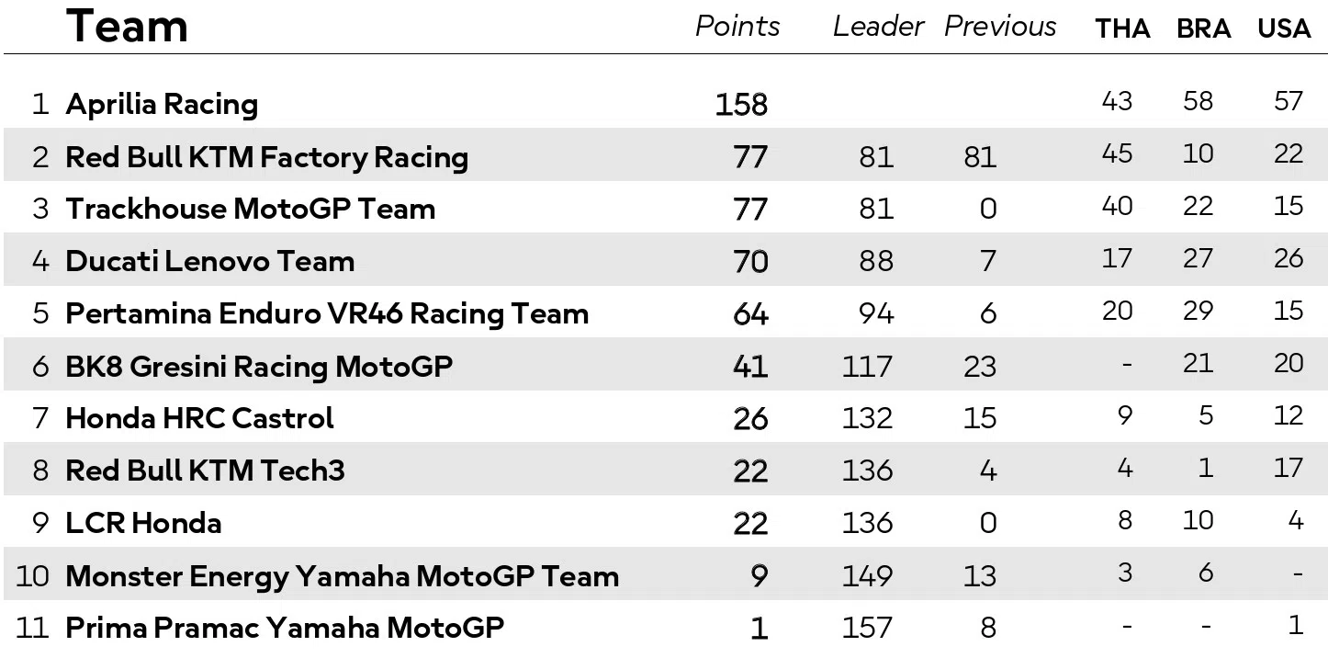Open Red Bull KTM Factory Racing team
The image size is (1328, 658).
(266, 157)
